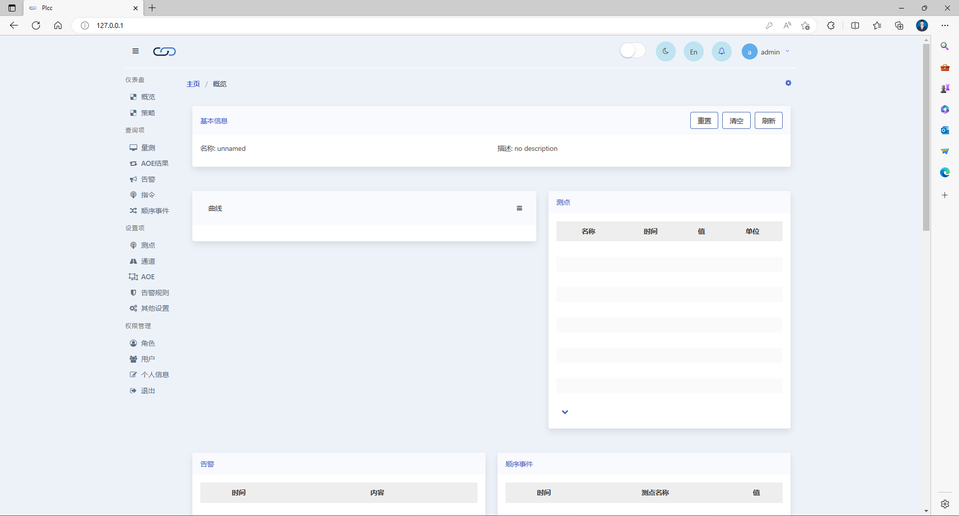
Task: Click the 内容 column header in the 告警 table
Action: 377,493
